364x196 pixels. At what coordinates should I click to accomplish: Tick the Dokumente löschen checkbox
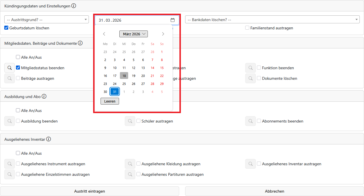(x=259, y=78)
